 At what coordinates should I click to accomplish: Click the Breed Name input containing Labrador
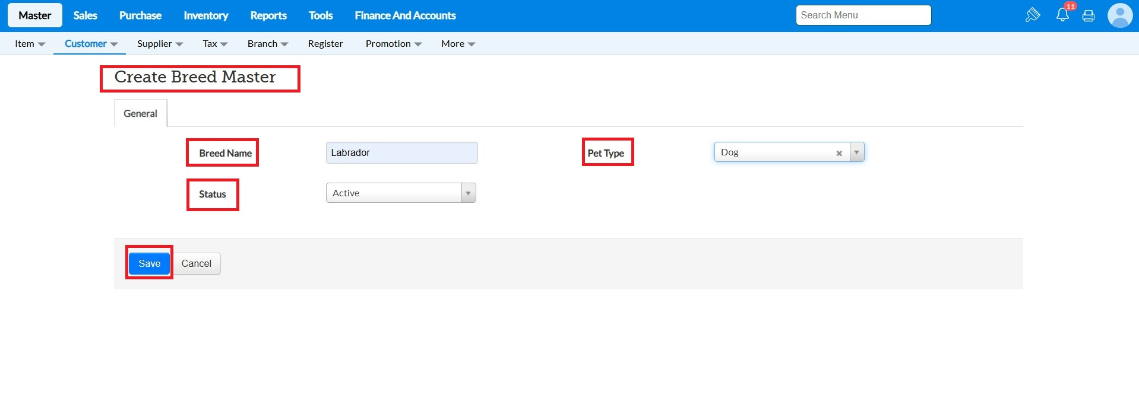pyautogui.click(x=402, y=152)
